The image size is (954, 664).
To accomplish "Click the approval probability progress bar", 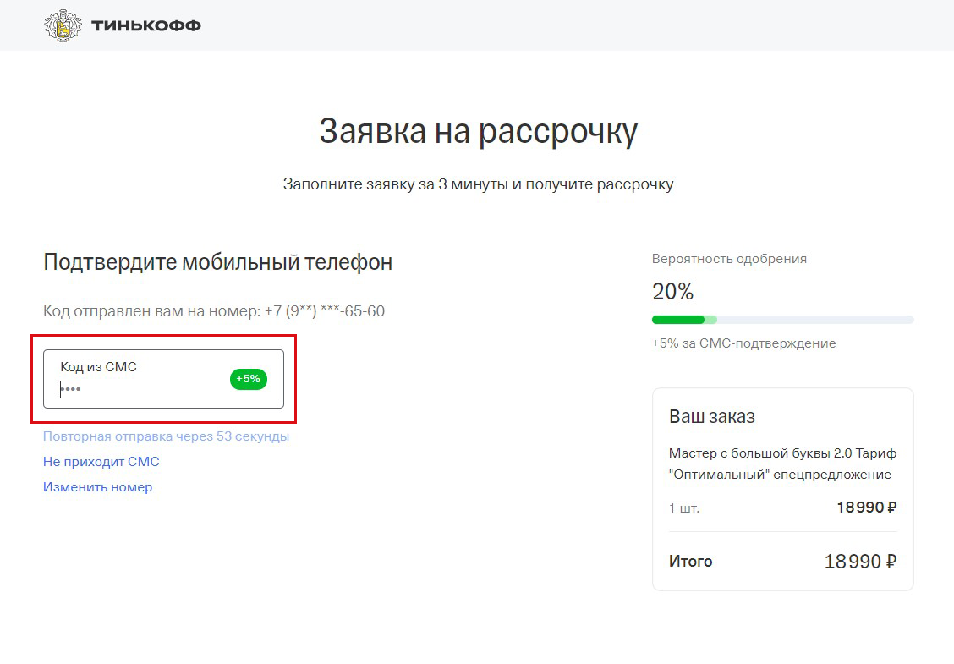I will [x=781, y=319].
